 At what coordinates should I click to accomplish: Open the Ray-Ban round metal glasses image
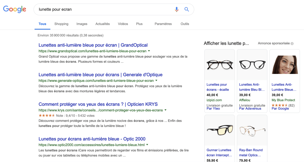pos(252,130)
